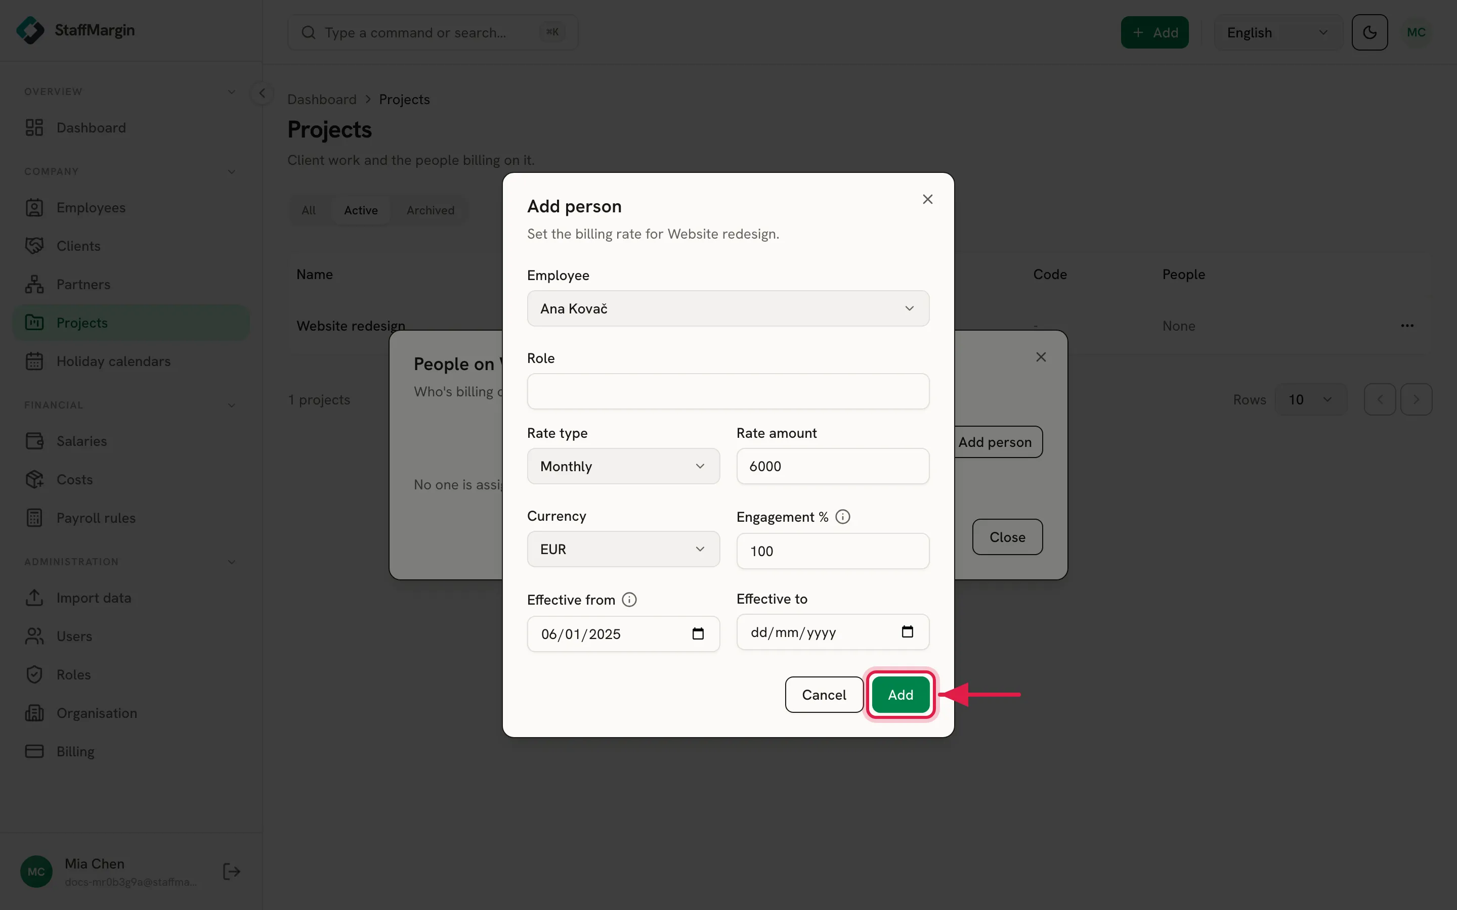Open the Currency dropdown set to EUR
The image size is (1457, 910).
(x=623, y=550)
